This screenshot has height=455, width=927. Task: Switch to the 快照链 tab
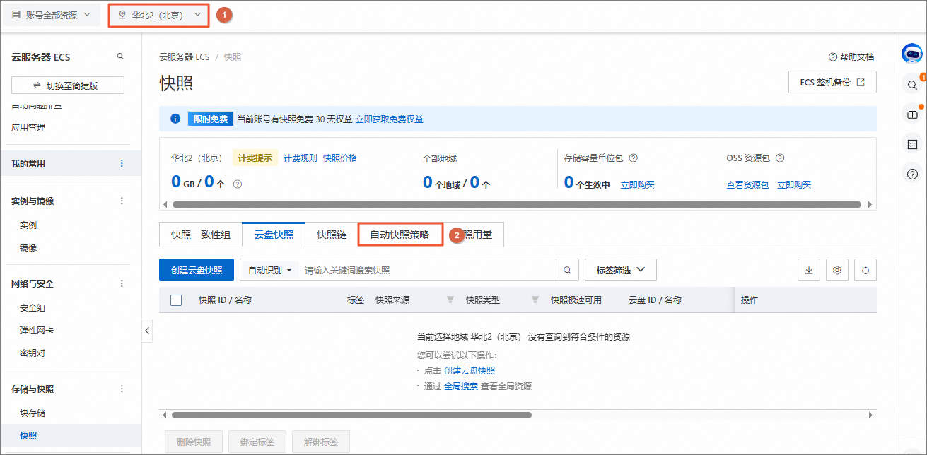tap(332, 235)
